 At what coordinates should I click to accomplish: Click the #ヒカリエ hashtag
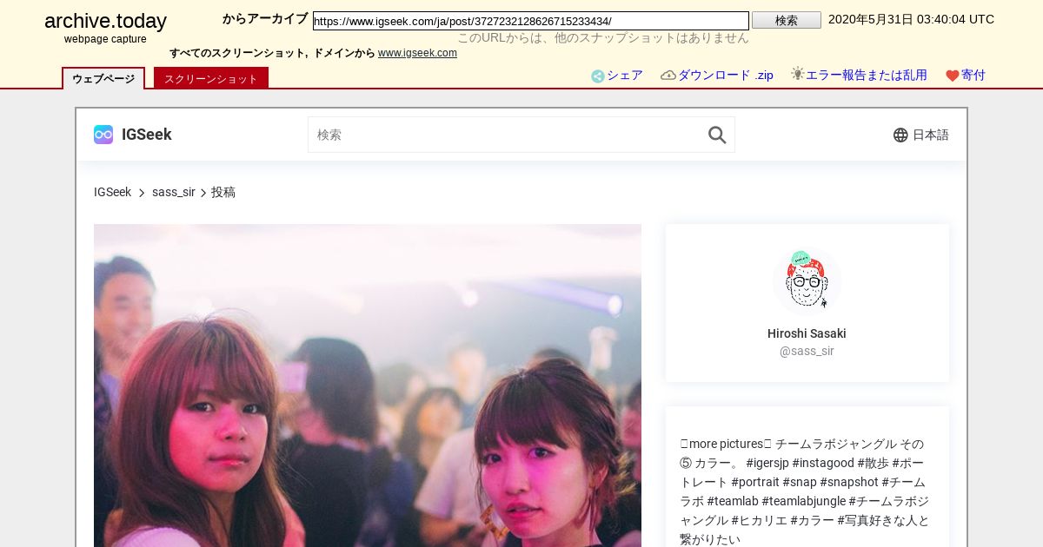(759, 520)
